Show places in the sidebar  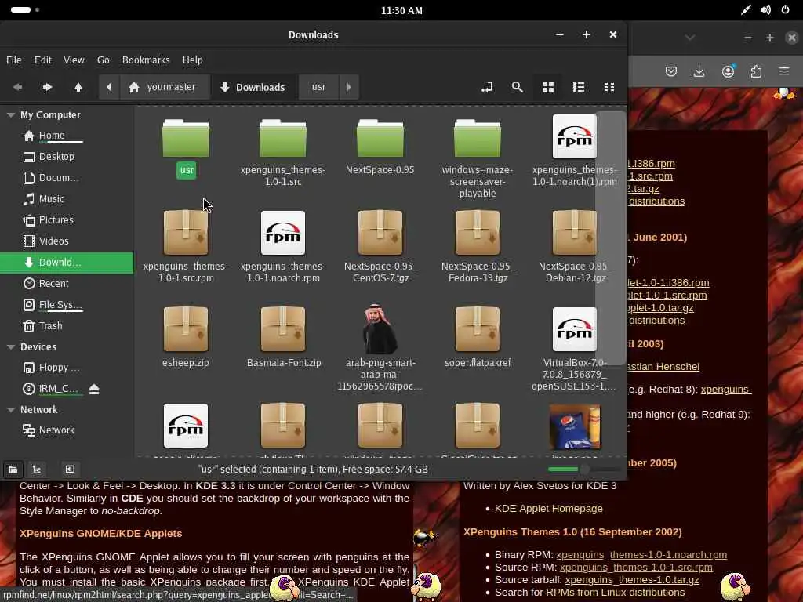click(13, 470)
